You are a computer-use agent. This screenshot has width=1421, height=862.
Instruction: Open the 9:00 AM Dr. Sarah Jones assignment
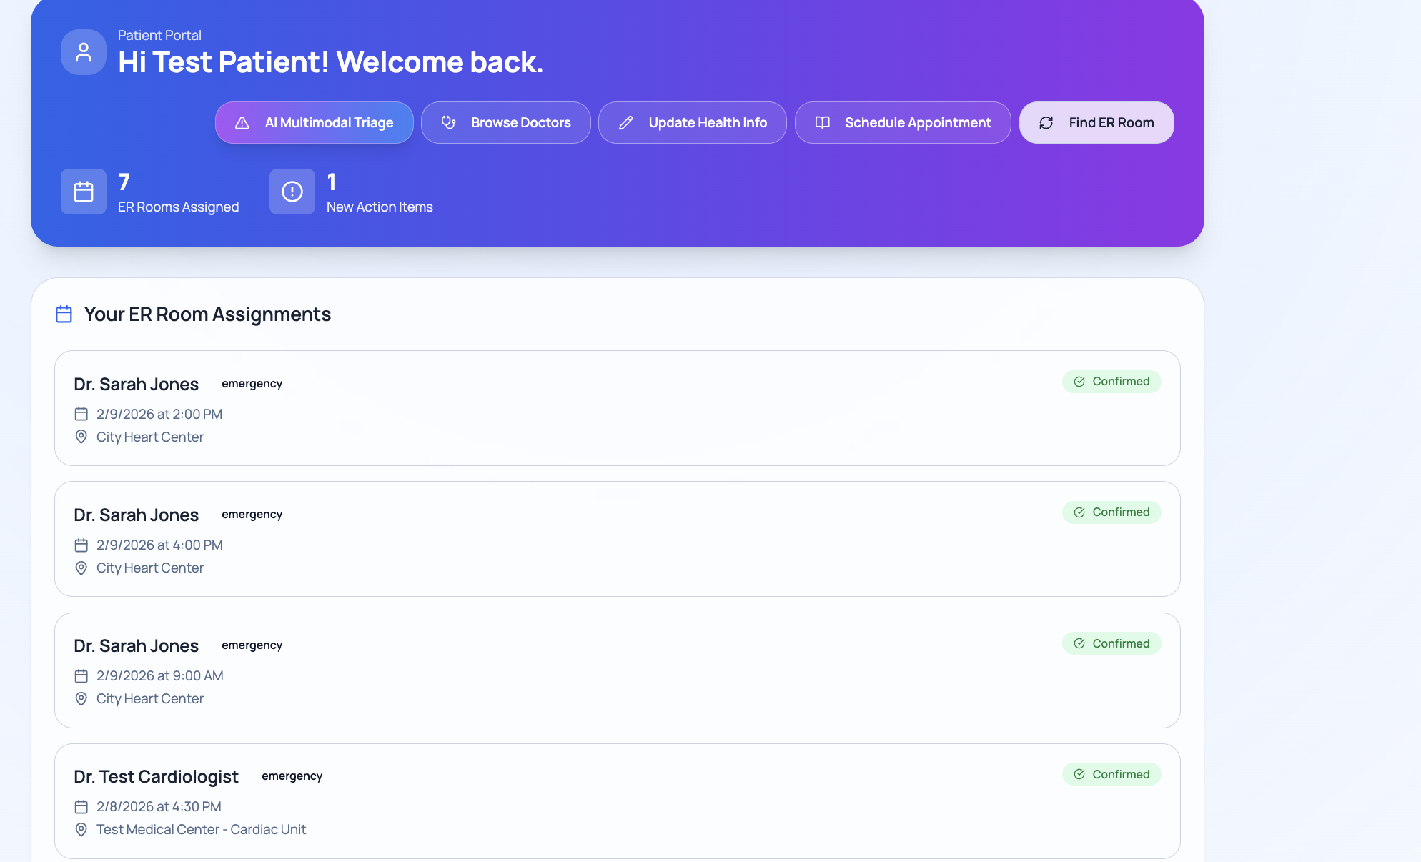tap(617, 670)
